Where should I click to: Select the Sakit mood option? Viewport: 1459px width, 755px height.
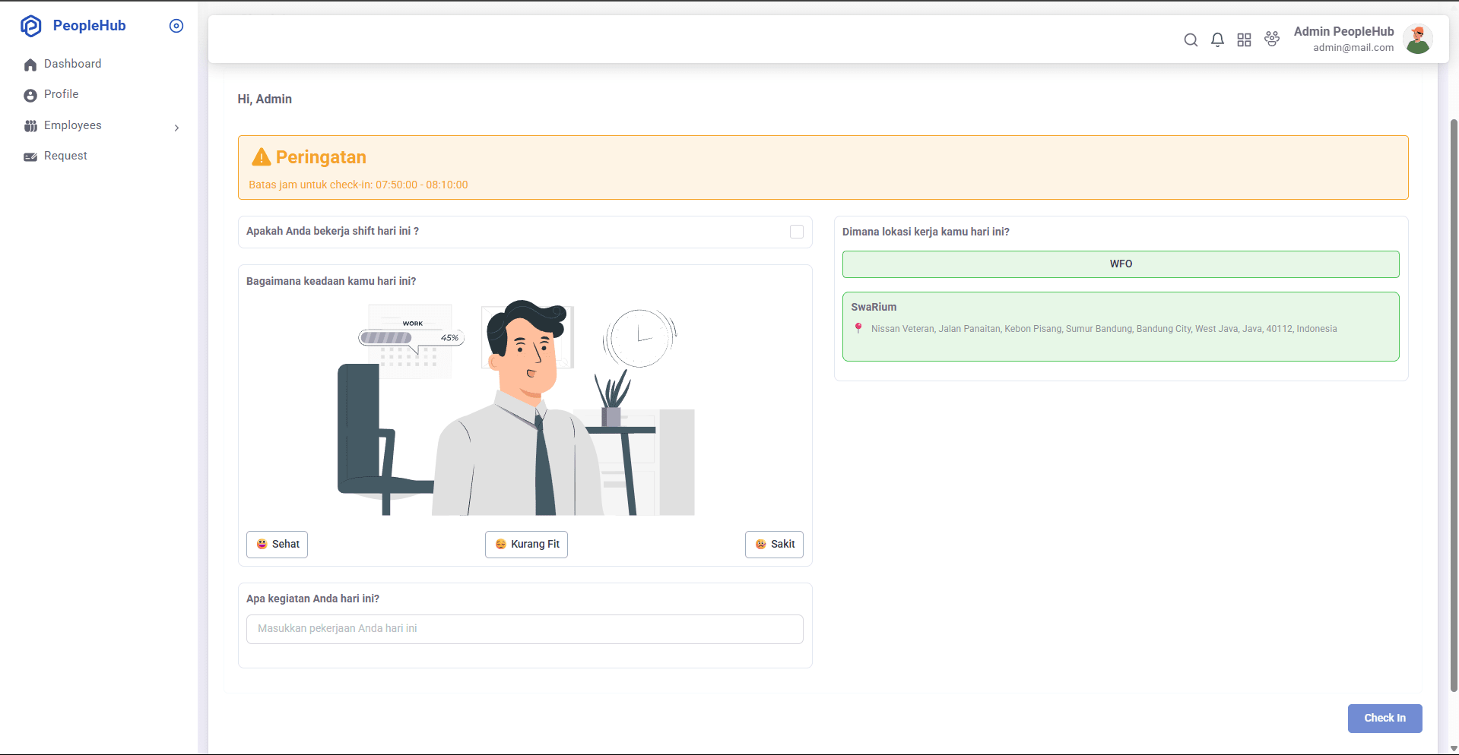click(773, 544)
